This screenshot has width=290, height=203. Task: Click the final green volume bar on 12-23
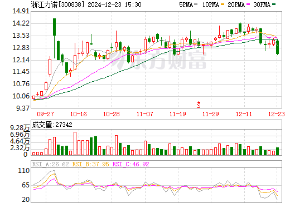[277, 151]
